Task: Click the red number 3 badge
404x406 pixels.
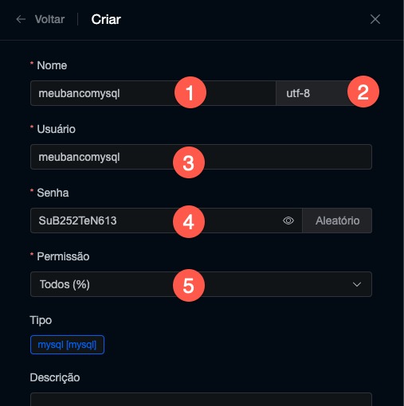Action: point(189,162)
